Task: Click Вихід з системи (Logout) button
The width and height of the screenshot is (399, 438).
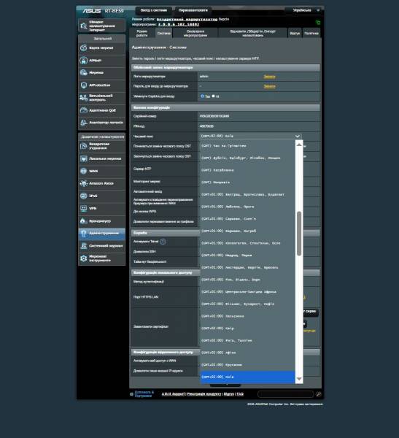Action: click(154, 10)
